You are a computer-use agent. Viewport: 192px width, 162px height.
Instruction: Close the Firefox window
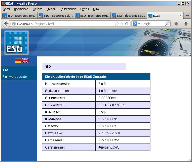click(188, 4)
